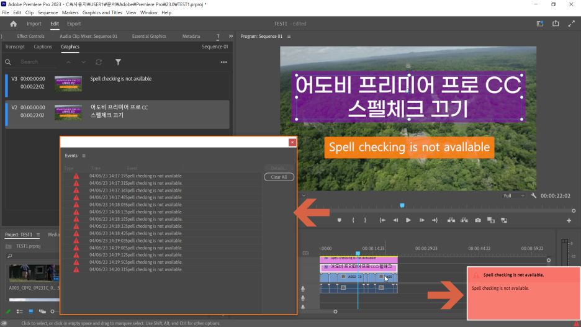Image resolution: width=581 pixels, height=327 pixels.
Task: Select A003_C092 clip thumbnail in Project
Action: (34, 273)
